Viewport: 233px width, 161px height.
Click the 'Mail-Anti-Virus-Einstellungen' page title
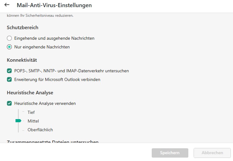point(54,5)
